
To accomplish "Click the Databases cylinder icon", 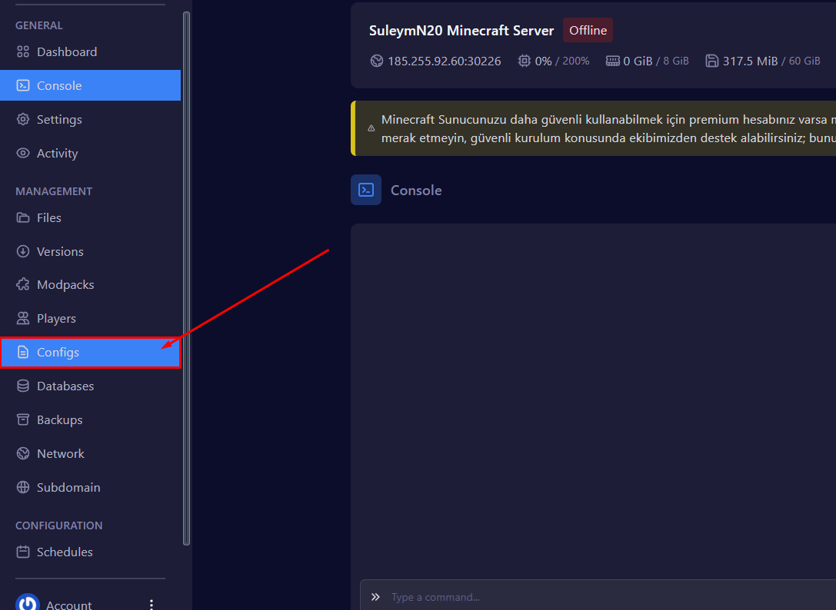I will coord(23,386).
